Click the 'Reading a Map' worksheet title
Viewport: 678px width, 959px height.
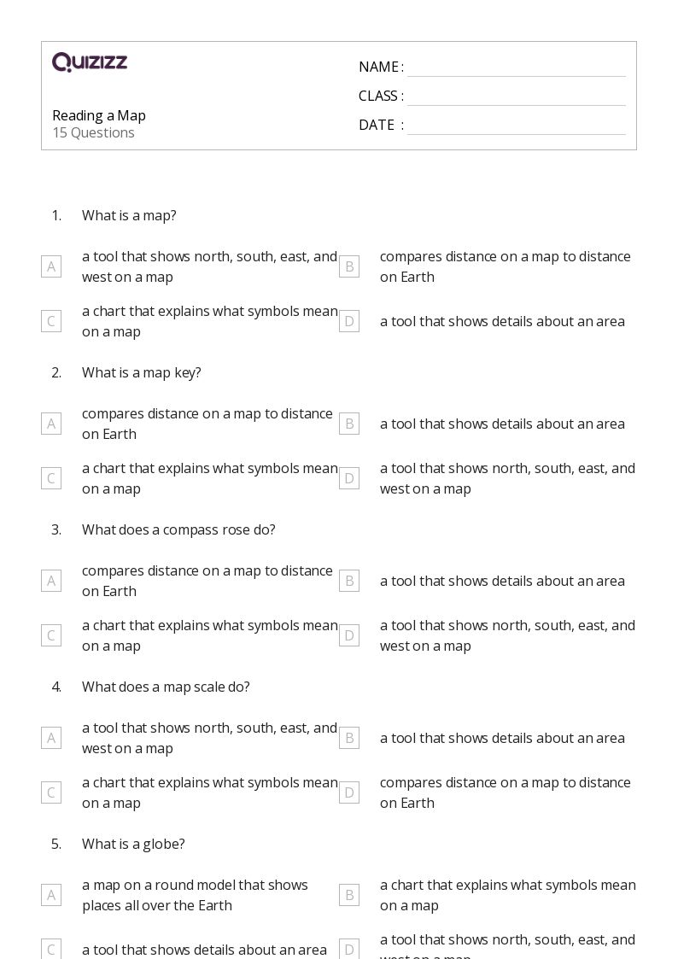99,115
